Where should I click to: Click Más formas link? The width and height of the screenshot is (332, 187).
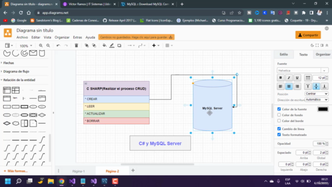coord(16,171)
